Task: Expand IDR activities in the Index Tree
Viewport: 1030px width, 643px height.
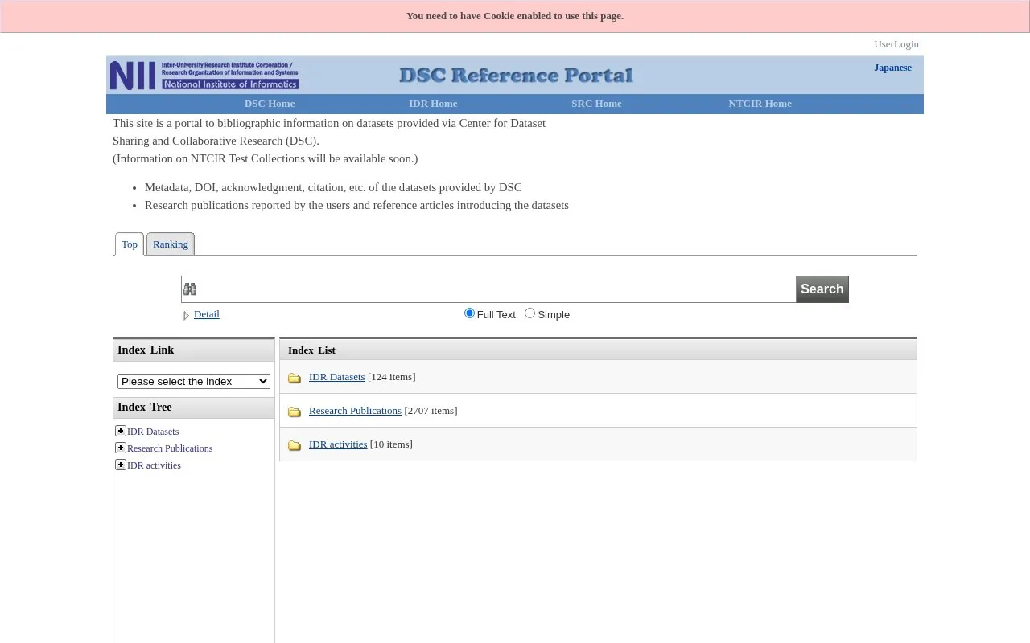Action: (121, 465)
